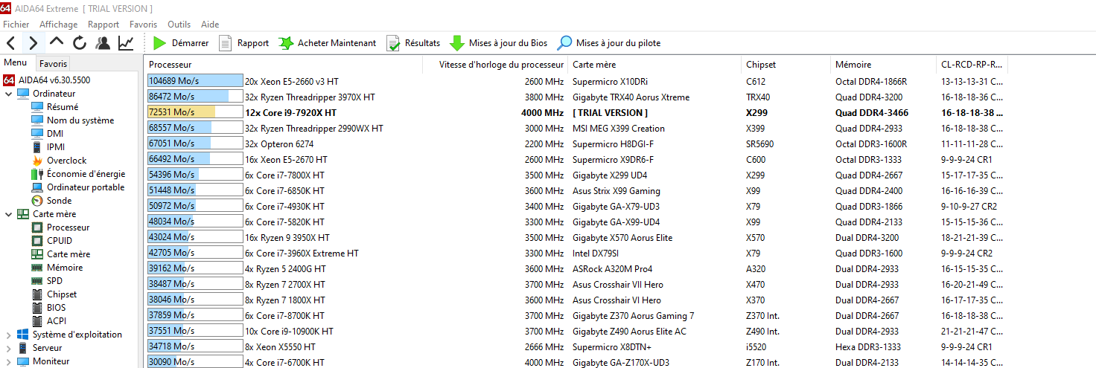
Task: Click Acheter Maintenant in toolbar
Action: point(328,43)
